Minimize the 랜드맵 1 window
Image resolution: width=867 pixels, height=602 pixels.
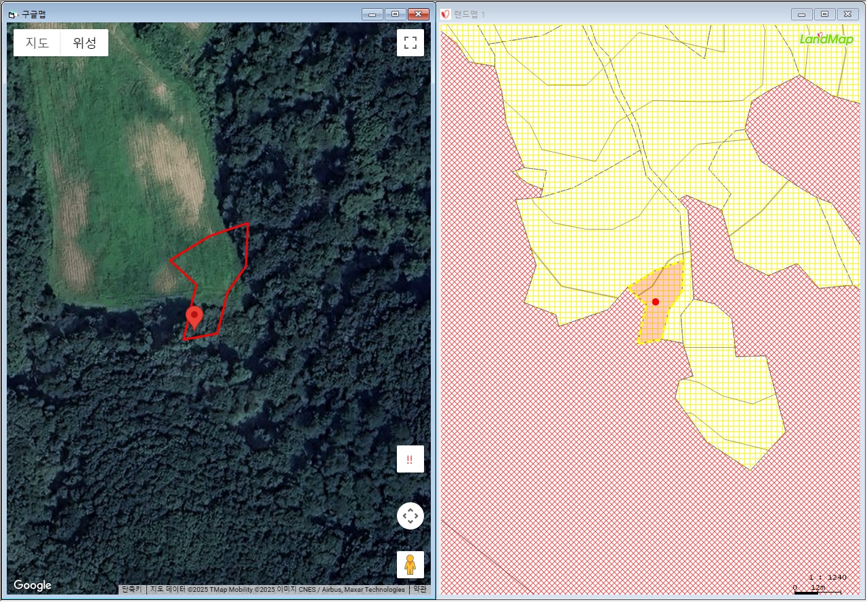pyautogui.click(x=802, y=14)
